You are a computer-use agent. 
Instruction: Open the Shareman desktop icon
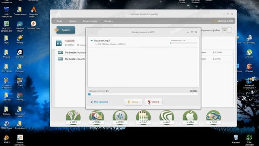20,54
